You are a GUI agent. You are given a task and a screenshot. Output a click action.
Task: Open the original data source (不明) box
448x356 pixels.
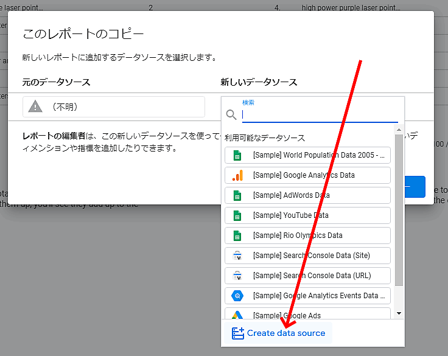(114, 107)
